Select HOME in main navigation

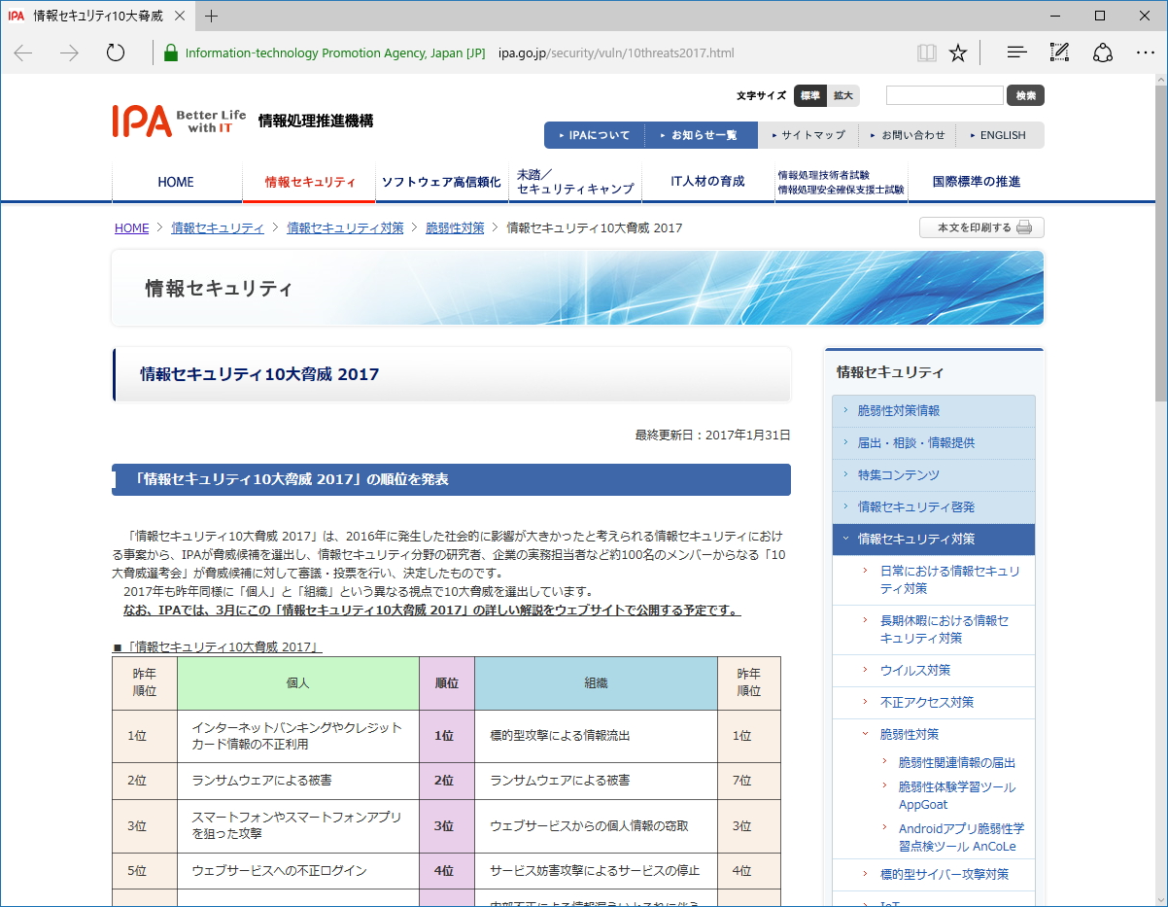[x=176, y=182]
